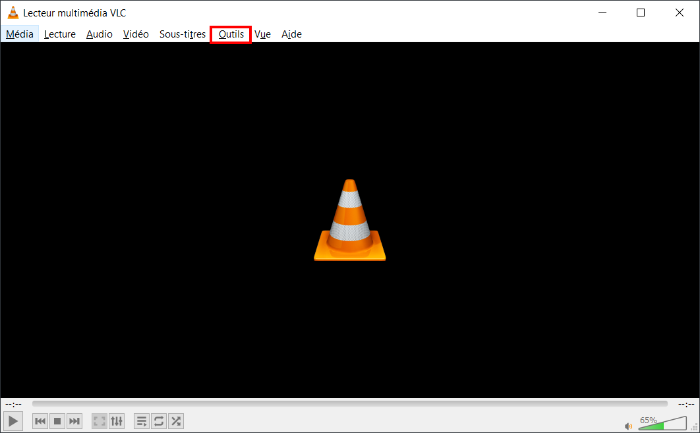Click the playback seek bar
700x433 pixels.
click(349, 404)
